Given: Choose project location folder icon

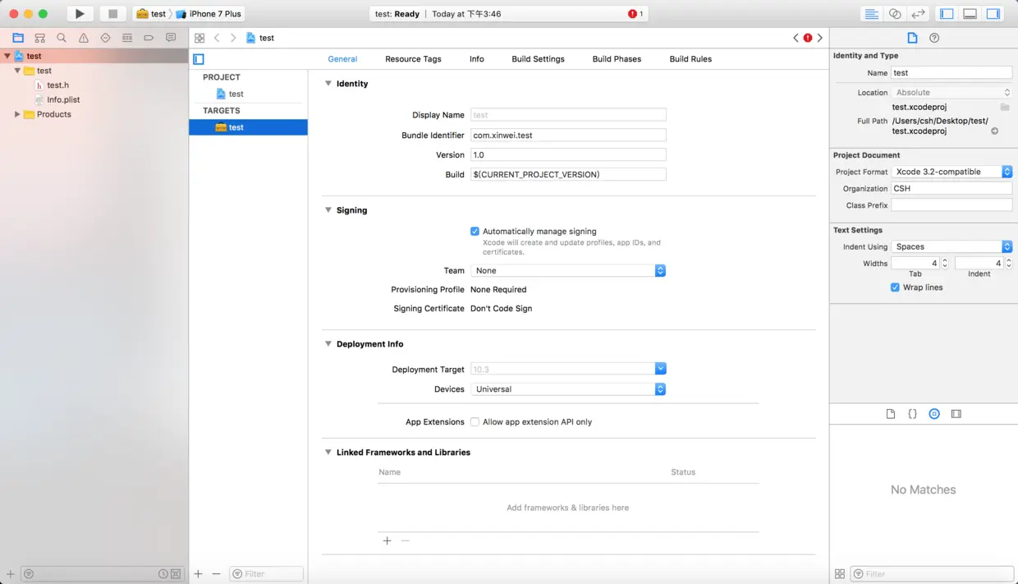Looking at the screenshot, I should (1005, 108).
